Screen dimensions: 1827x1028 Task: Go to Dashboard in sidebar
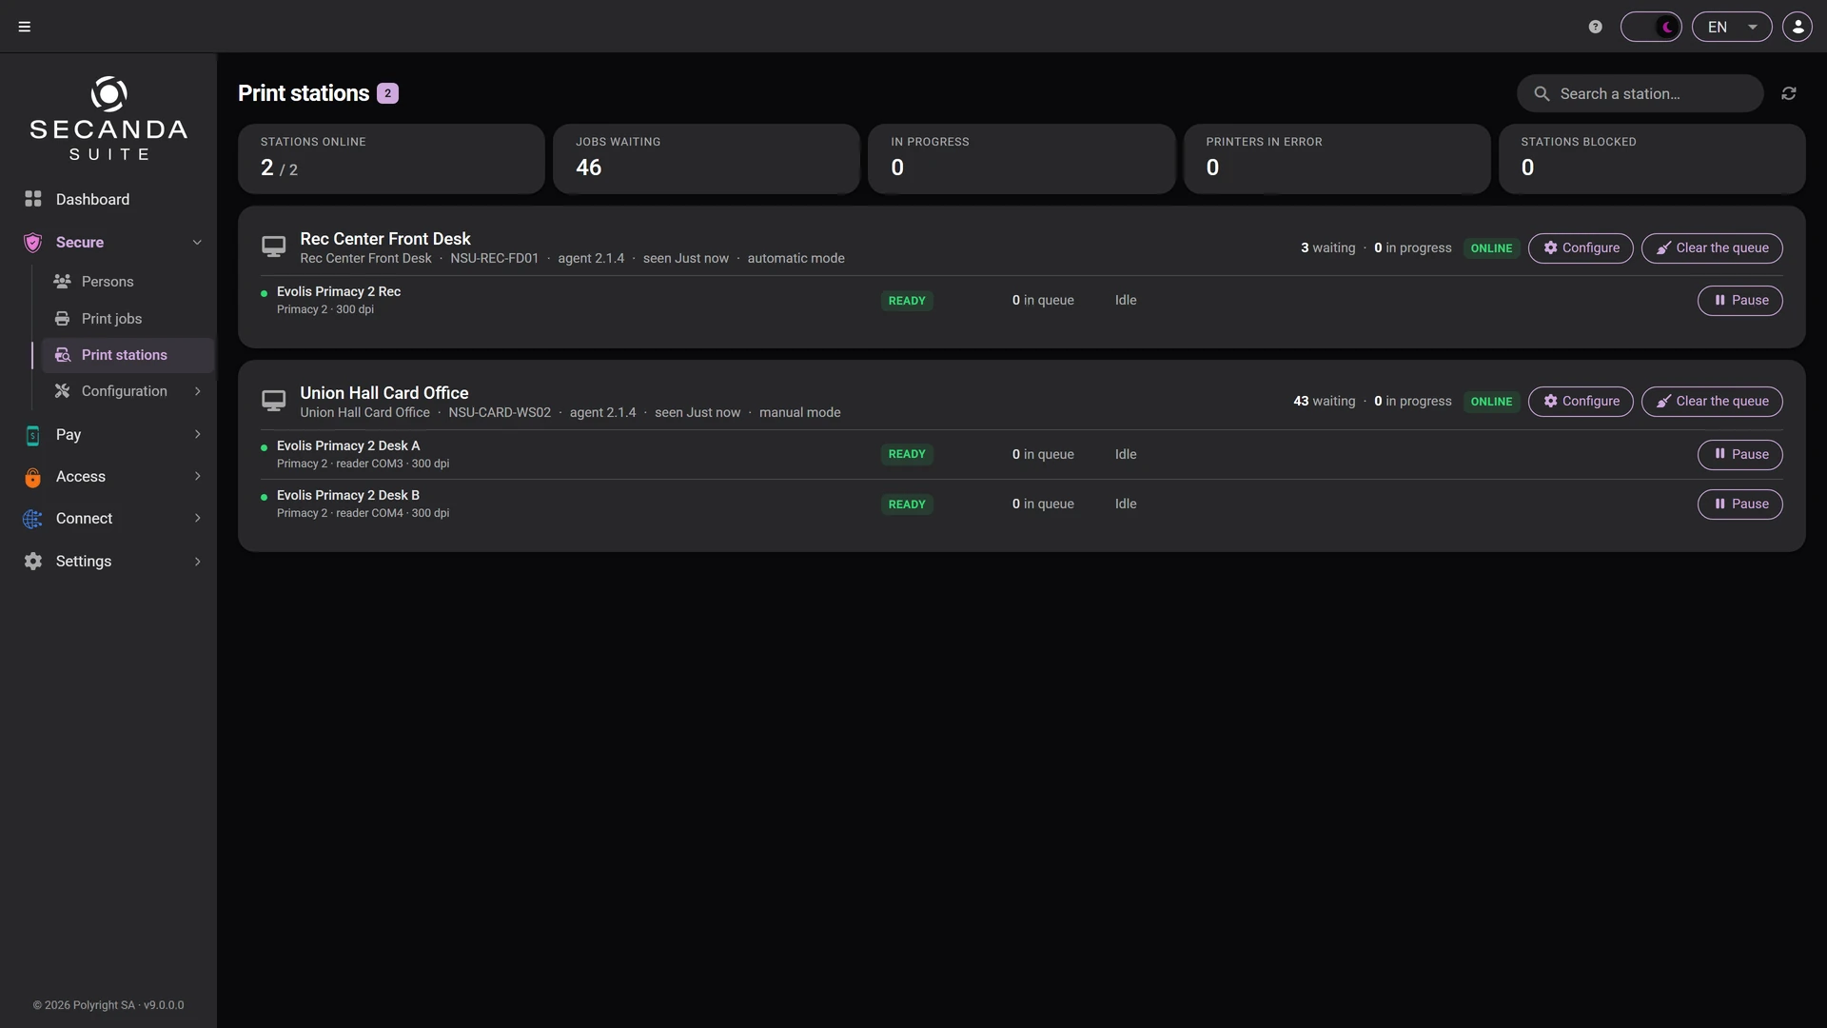point(108,199)
